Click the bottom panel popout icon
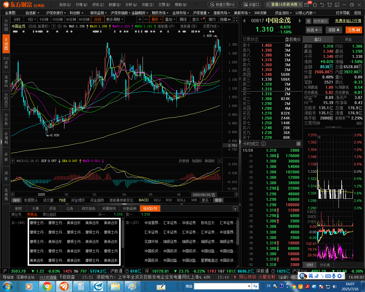365x292 pixels. click(235, 208)
